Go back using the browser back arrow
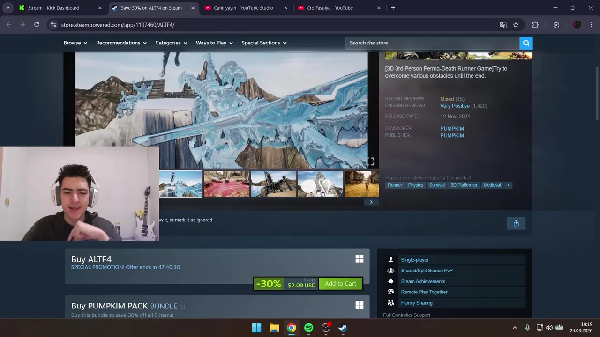This screenshot has height=337, width=600. point(8,25)
